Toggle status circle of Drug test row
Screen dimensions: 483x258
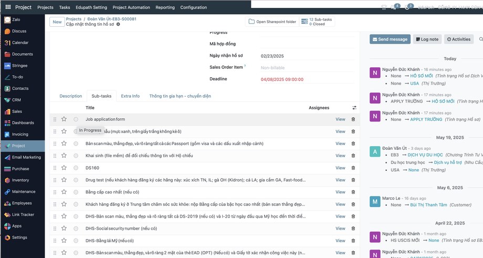point(76,180)
